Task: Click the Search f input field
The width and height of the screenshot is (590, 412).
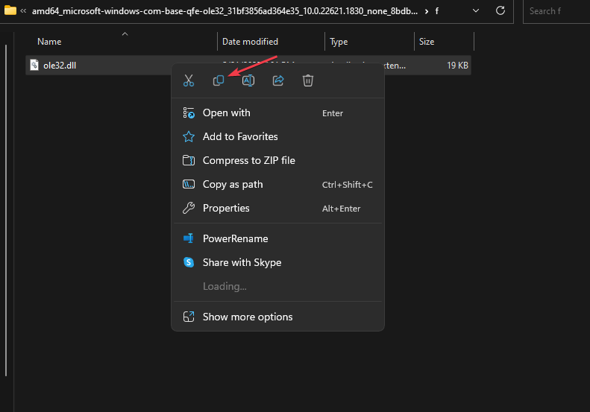Action: [556, 11]
